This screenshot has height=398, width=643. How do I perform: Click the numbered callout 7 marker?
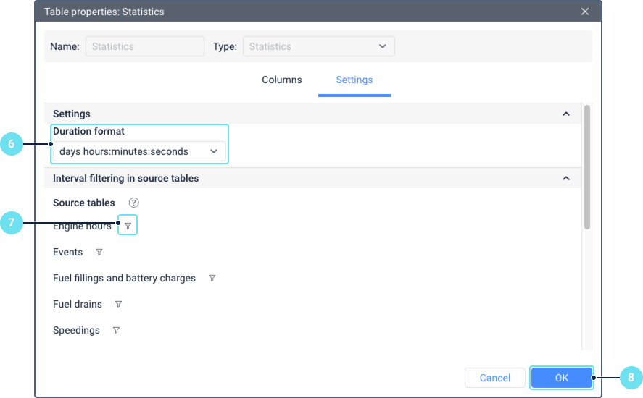click(x=11, y=224)
